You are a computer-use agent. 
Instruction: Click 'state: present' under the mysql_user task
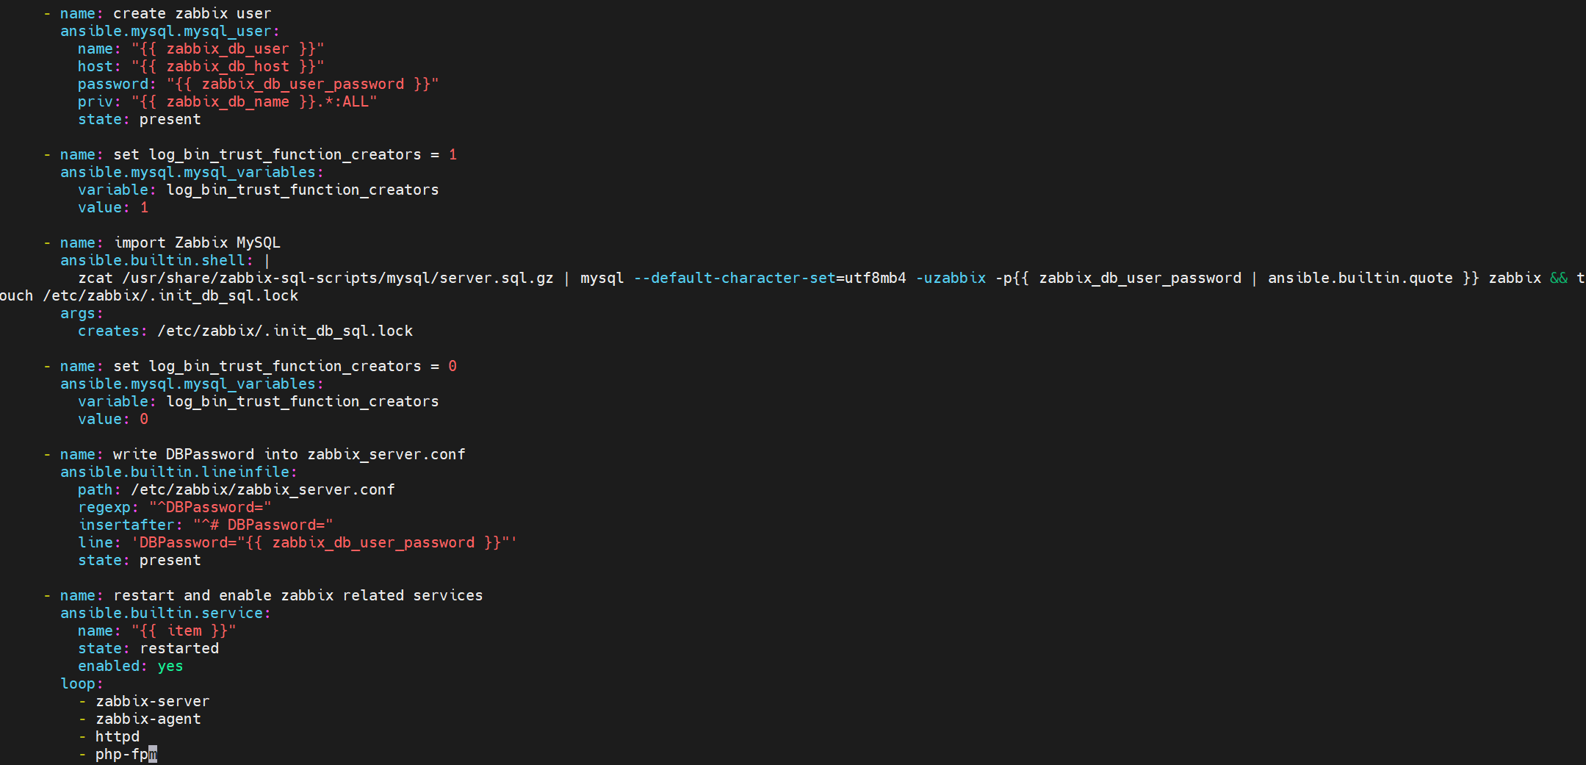click(139, 119)
